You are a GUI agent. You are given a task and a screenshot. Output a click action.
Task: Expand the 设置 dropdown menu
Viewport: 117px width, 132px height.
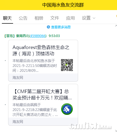tap(89, 18)
